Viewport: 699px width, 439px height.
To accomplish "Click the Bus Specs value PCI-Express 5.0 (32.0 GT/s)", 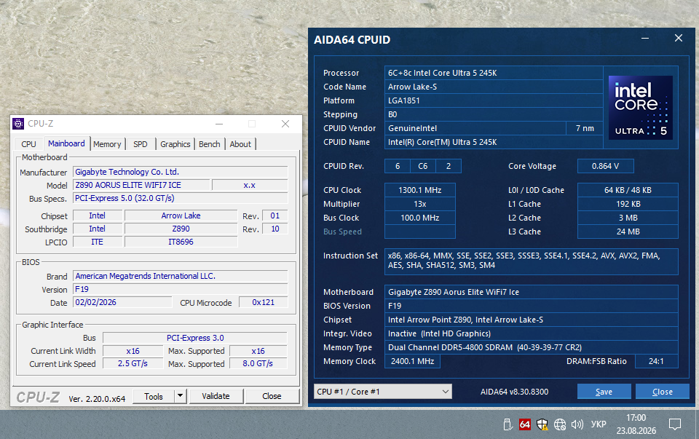I will tap(181, 198).
